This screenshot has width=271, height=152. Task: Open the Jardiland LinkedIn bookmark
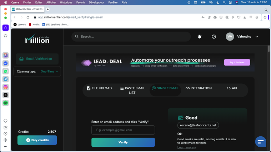pyautogui.click(x=55, y=25)
